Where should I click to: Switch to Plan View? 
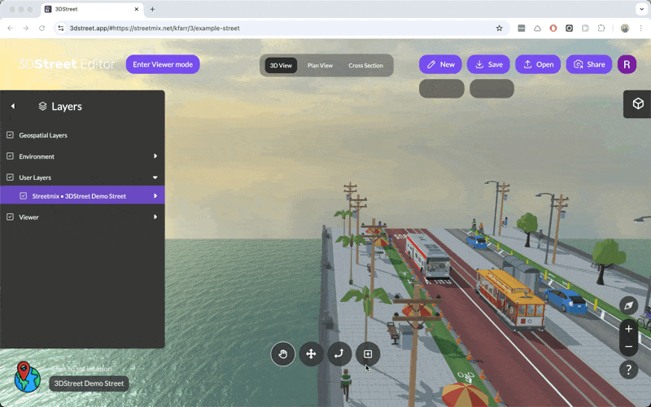[320, 65]
